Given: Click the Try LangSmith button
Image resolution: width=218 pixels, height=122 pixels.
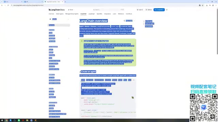Looking at the screenshot, I should (159, 10).
